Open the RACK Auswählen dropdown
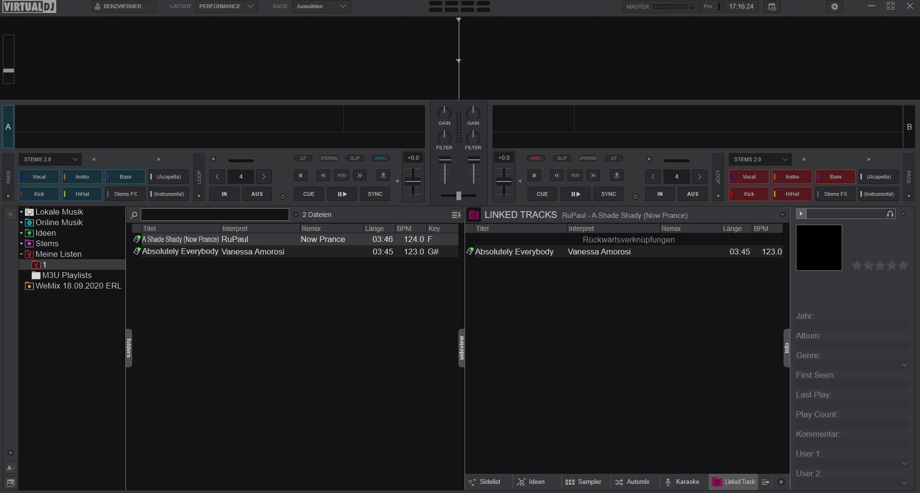The height and width of the screenshot is (493, 920). 321,6
